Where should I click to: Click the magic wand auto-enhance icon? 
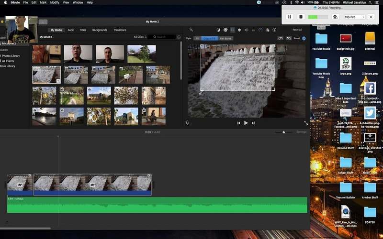coord(191,30)
